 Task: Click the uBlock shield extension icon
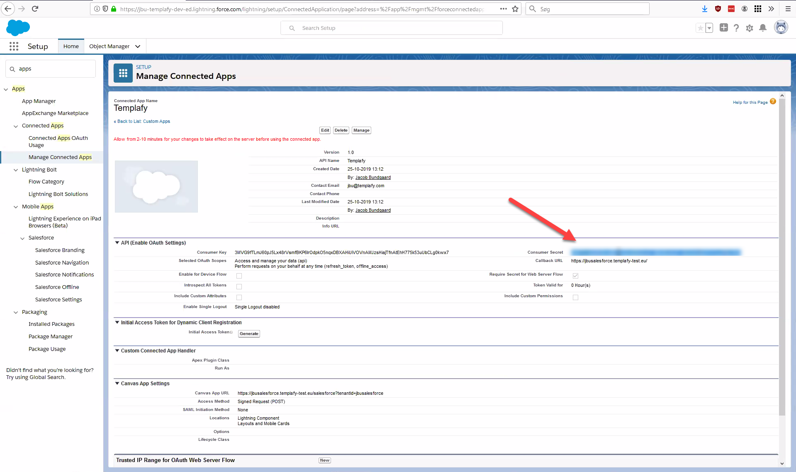[718, 9]
